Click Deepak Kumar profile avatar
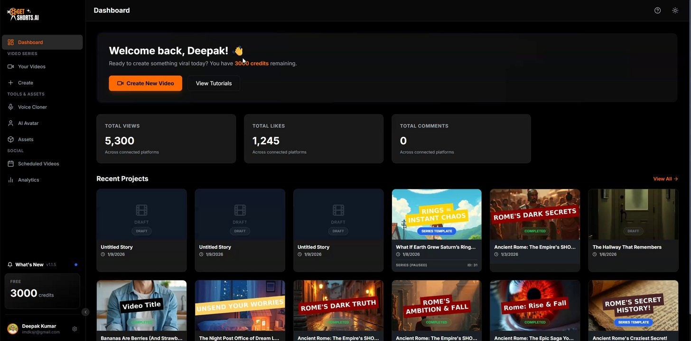Viewport: 691px width, 341px height. pos(13,329)
